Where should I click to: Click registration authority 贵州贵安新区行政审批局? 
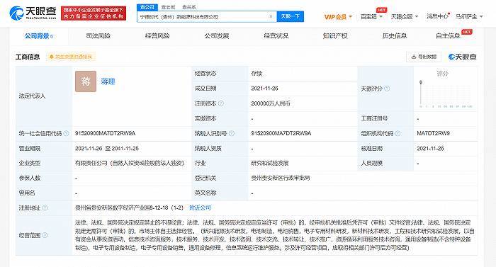[x=281, y=178]
